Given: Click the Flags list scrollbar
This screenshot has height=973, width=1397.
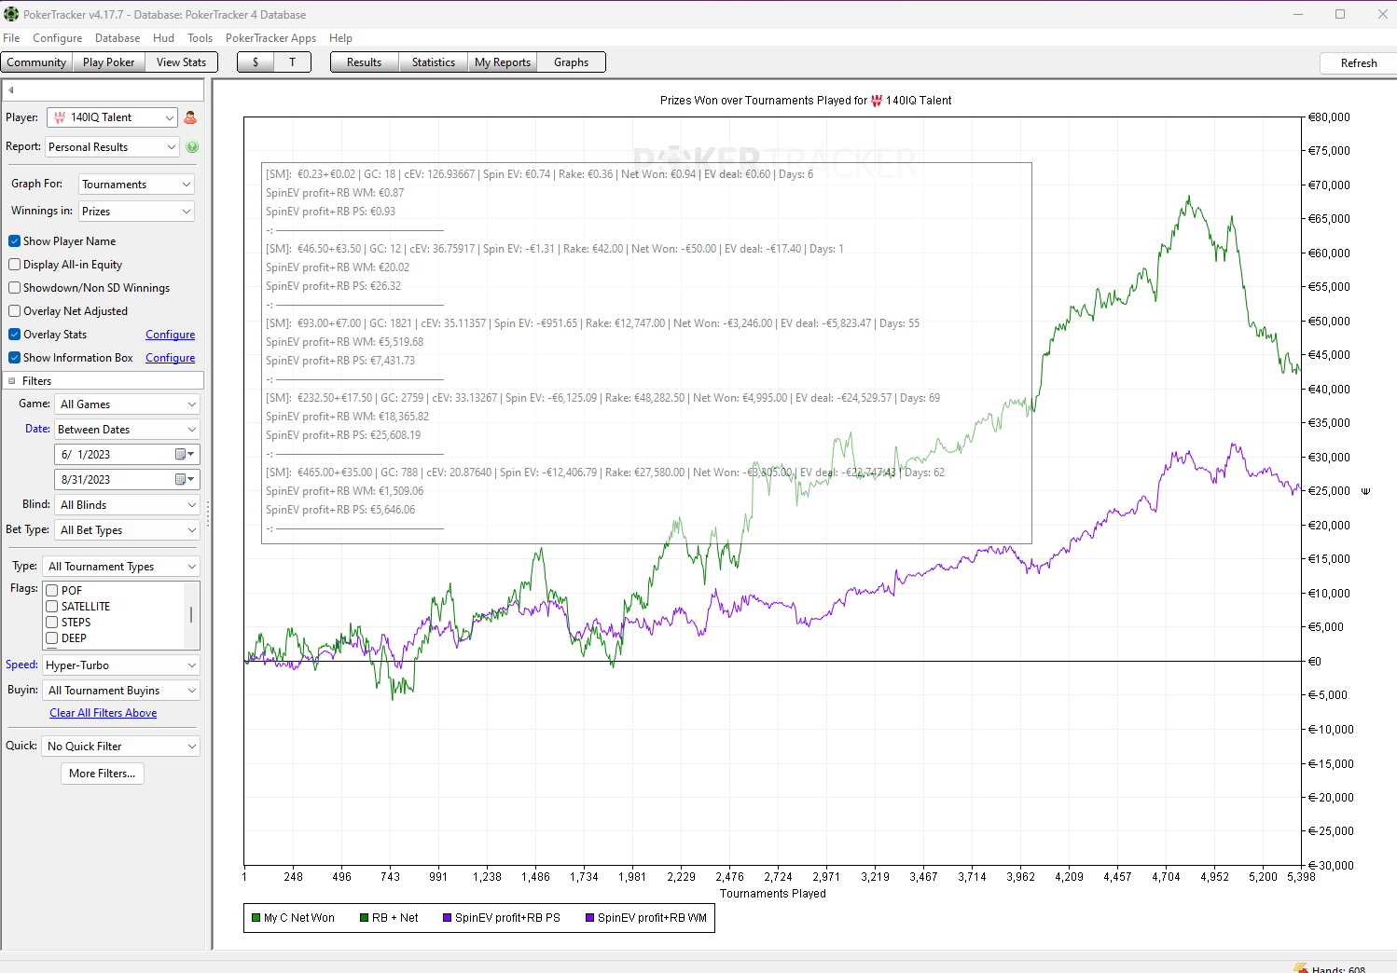Looking at the screenshot, I should tap(191, 614).
